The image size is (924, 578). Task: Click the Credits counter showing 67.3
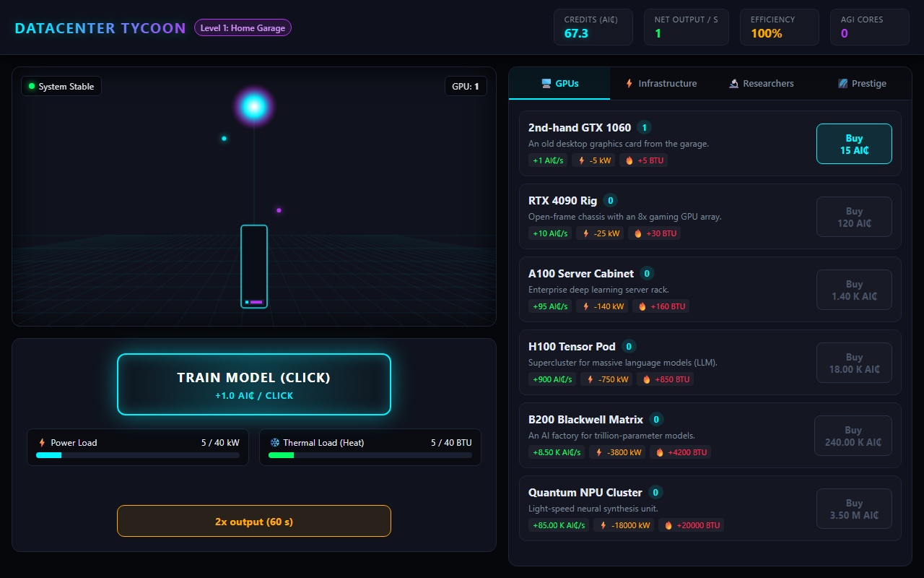pyautogui.click(x=593, y=27)
